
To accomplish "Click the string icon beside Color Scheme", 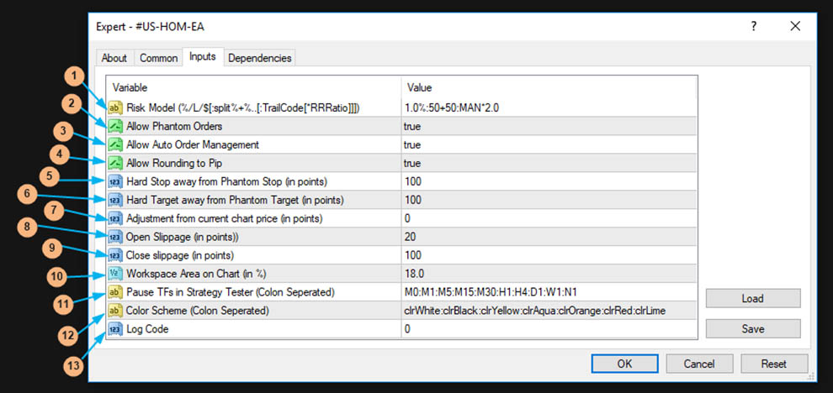I will click(x=114, y=311).
